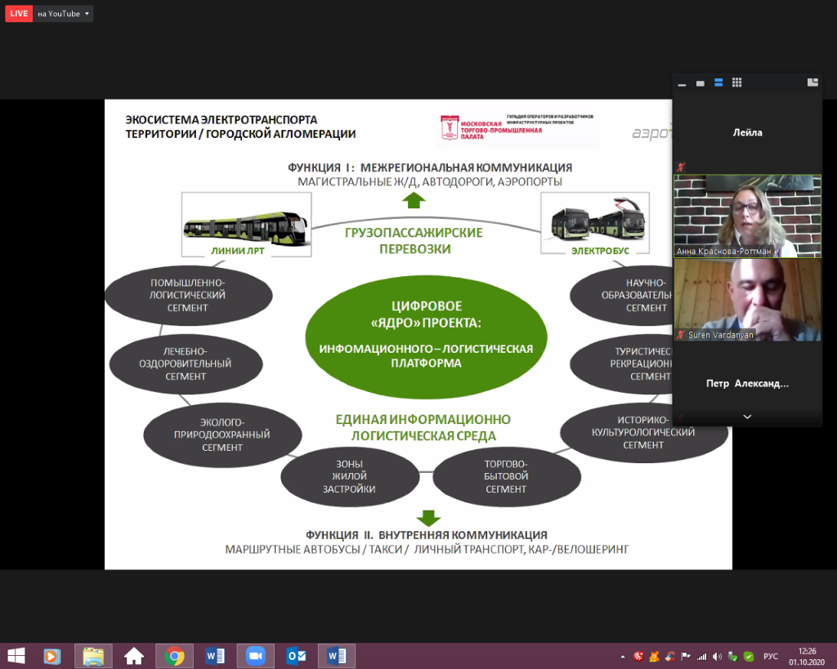The image size is (837, 669).
Task: Show hidden system tray icons
Action: (624, 656)
